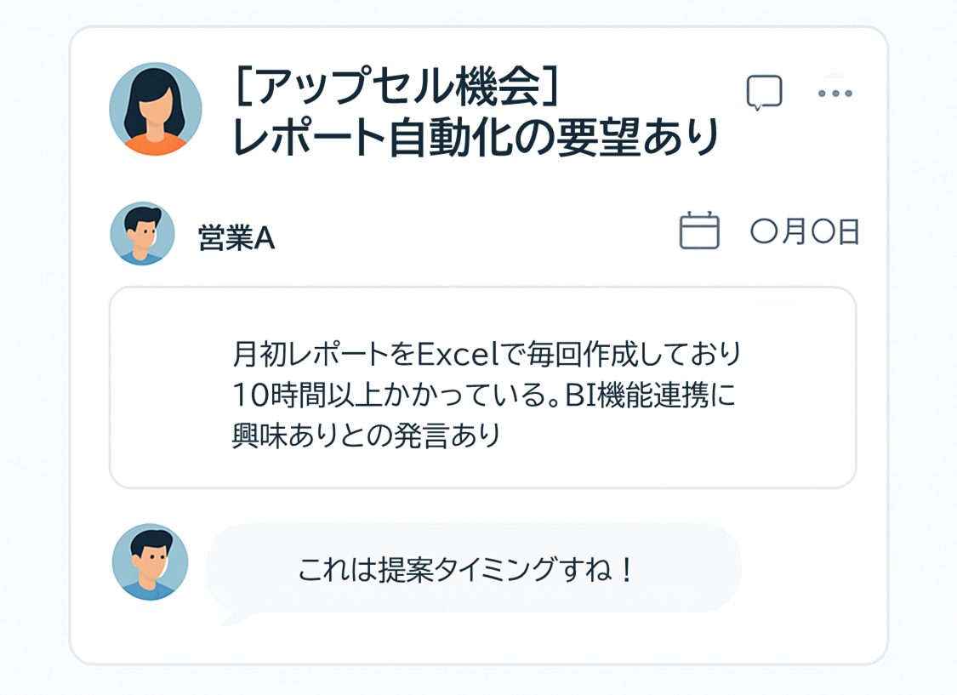Open the three-dot more options menu
The height and width of the screenshot is (695, 957).
[x=835, y=93]
